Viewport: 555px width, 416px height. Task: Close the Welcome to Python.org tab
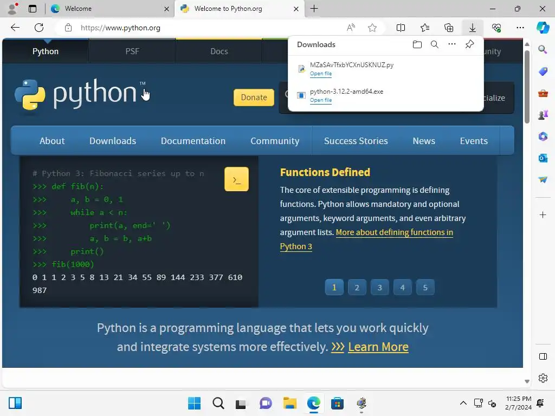(296, 9)
